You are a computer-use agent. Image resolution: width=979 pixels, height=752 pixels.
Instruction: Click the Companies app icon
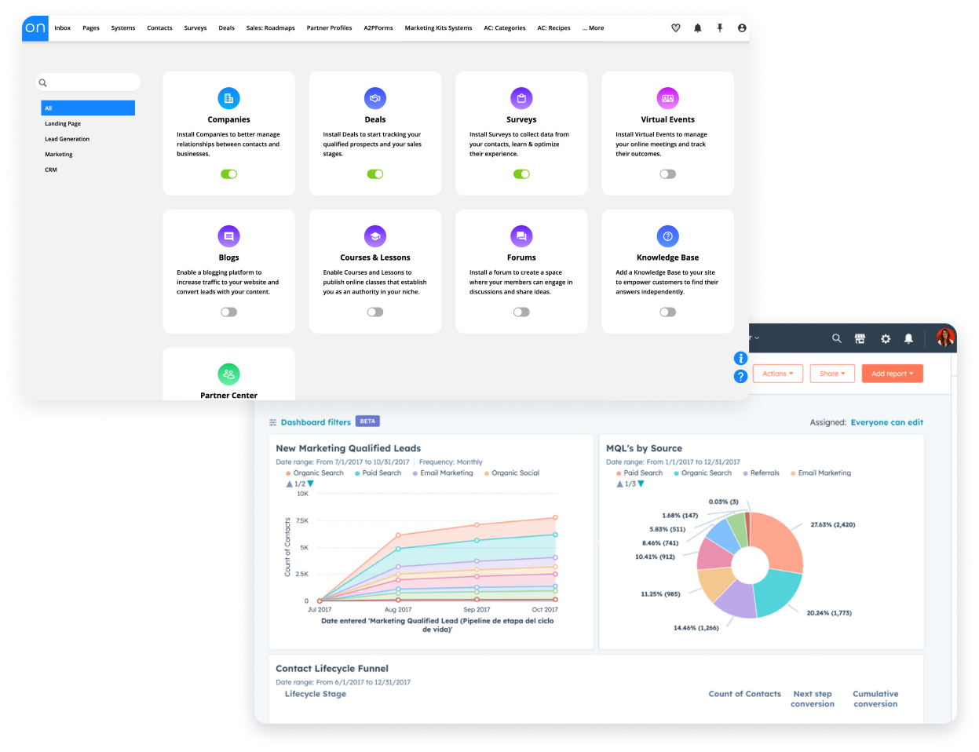[228, 97]
